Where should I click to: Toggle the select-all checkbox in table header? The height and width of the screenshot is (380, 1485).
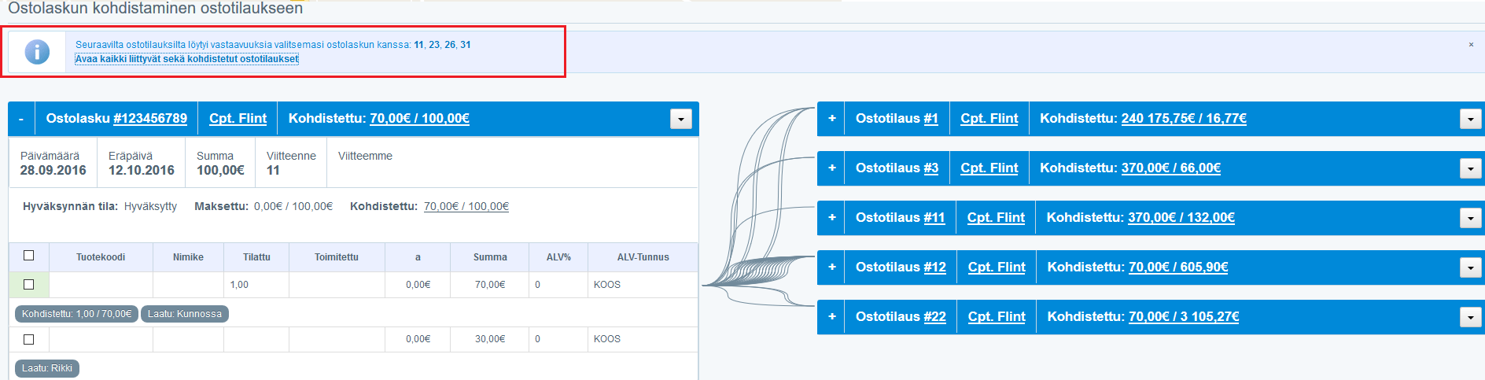coord(29,256)
